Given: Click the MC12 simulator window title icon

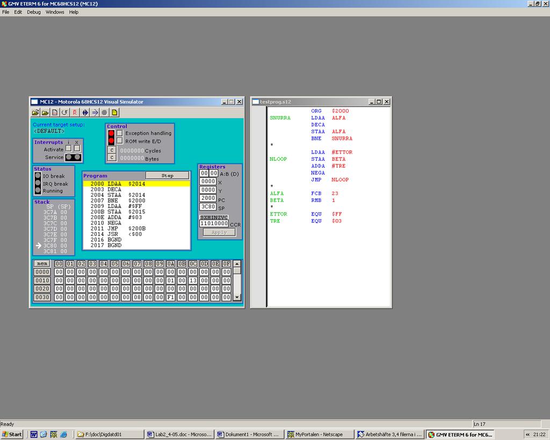Looking at the screenshot, I should 34,102.
